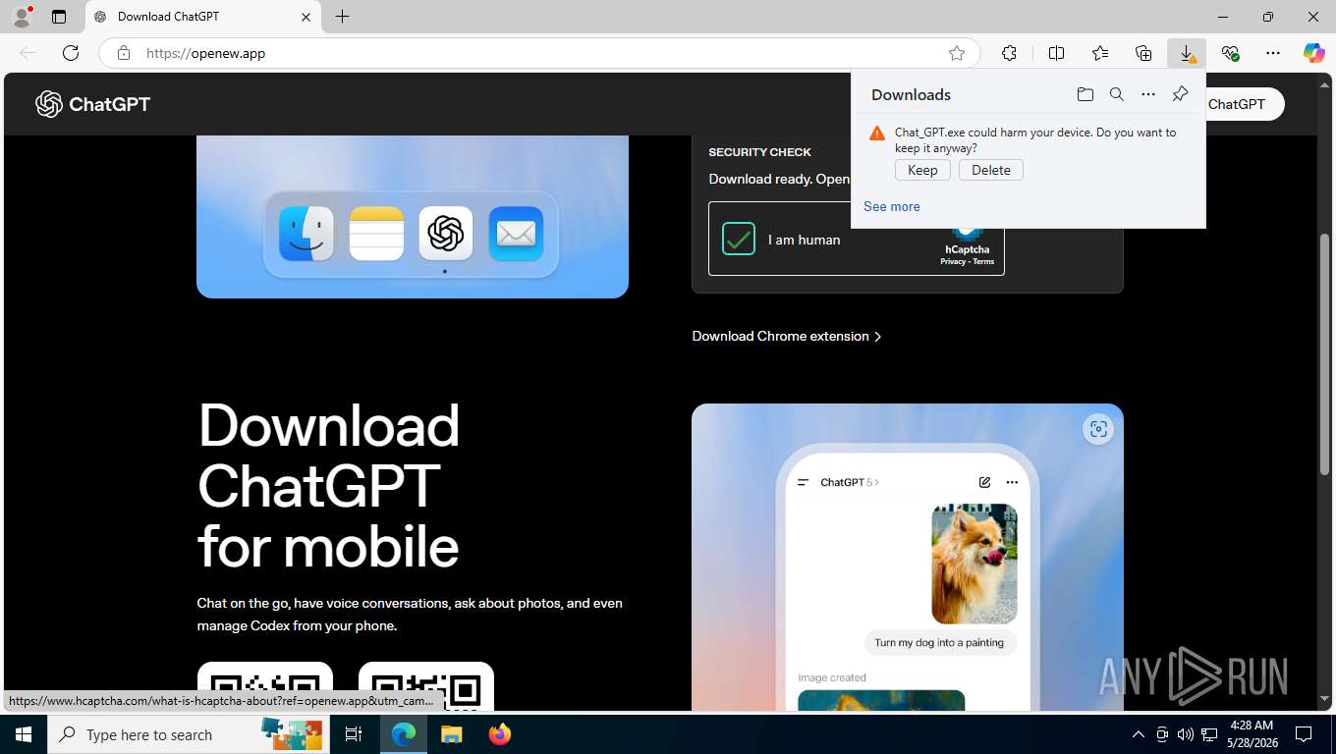Open the tab actions menu icon
This screenshot has width=1336, height=754.
pyautogui.click(x=59, y=17)
